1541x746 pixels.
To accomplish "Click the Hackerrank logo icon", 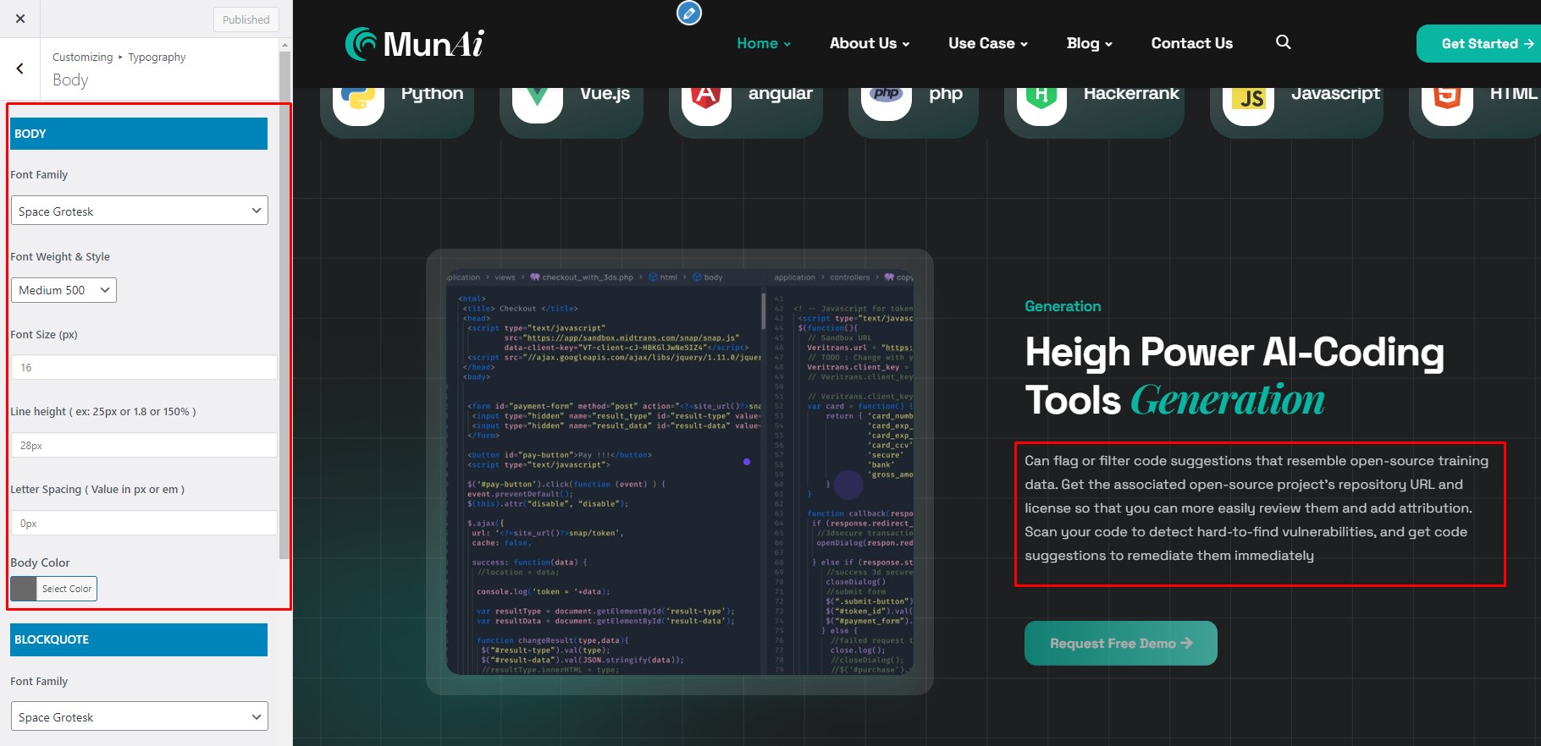I will [x=1041, y=101].
